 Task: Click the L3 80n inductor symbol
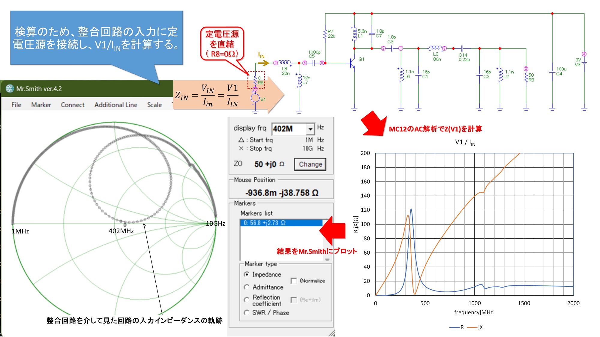(x=436, y=48)
